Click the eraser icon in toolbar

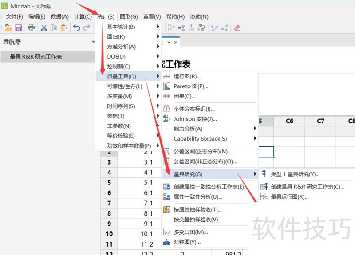point(237,27)
